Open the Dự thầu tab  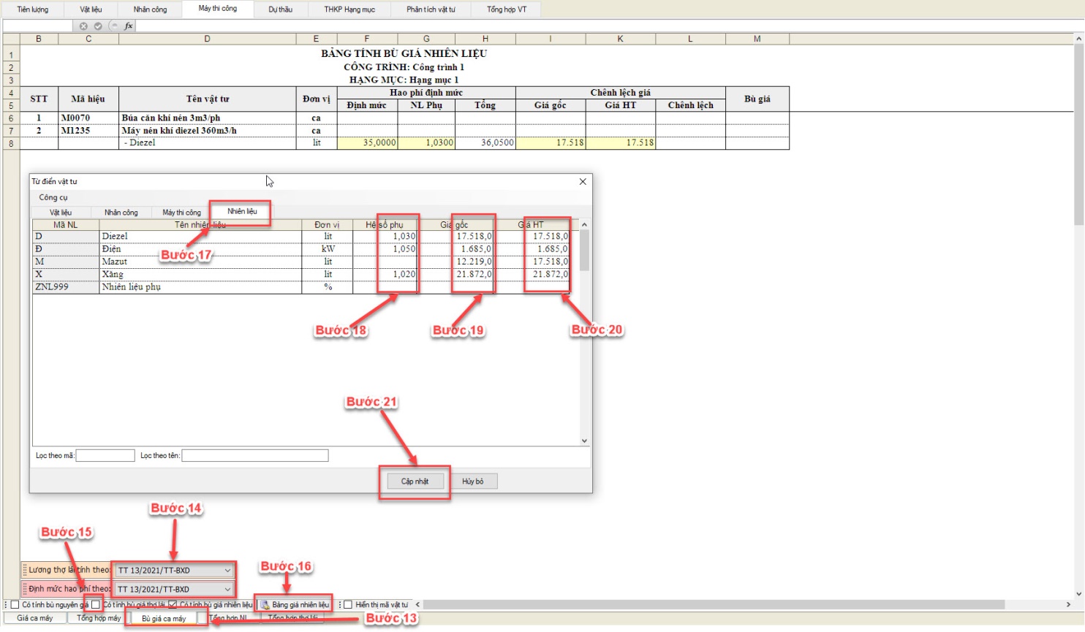280,9
